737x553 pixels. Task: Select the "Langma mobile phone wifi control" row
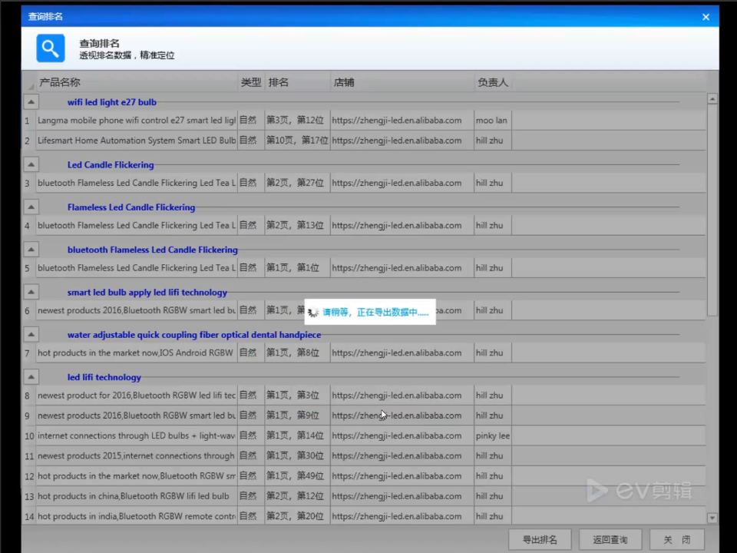pyautogui.click(x=365, y=121)
